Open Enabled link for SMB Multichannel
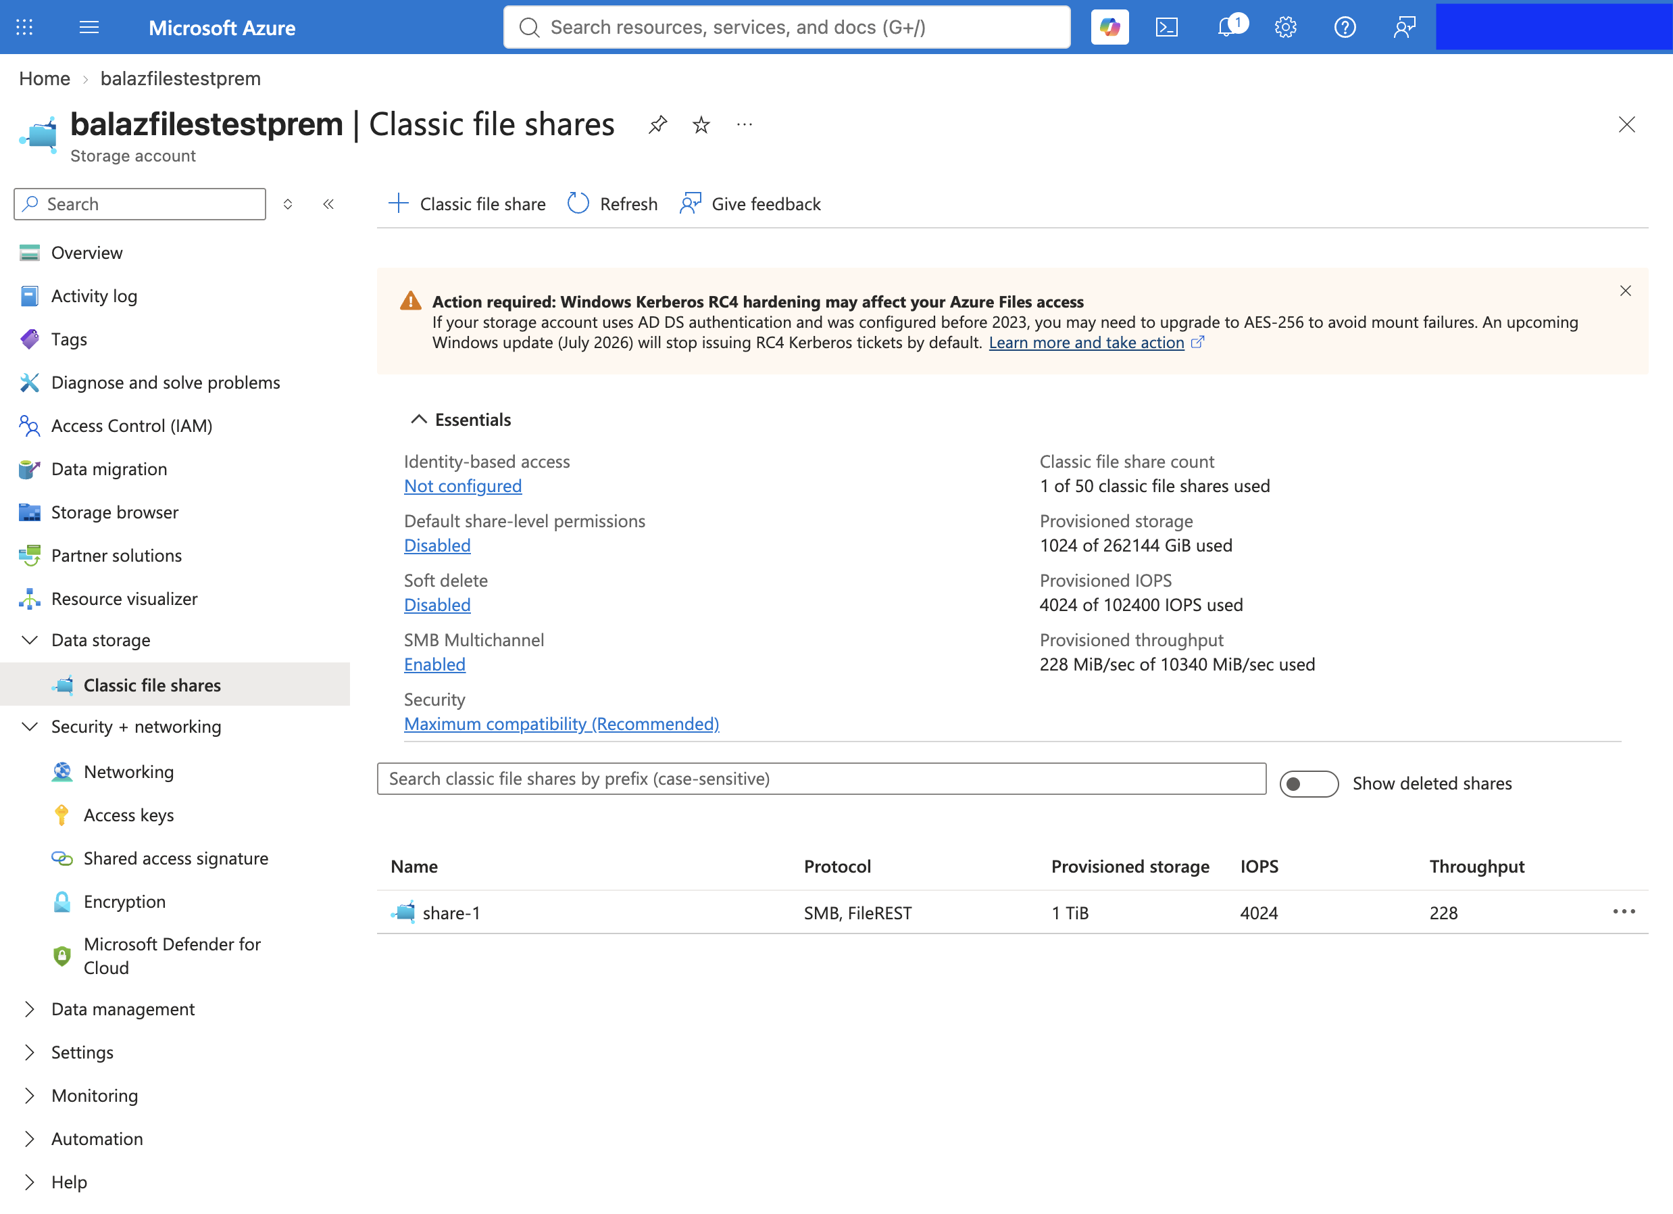1673x1214 pixels. [x=434, y=665]
